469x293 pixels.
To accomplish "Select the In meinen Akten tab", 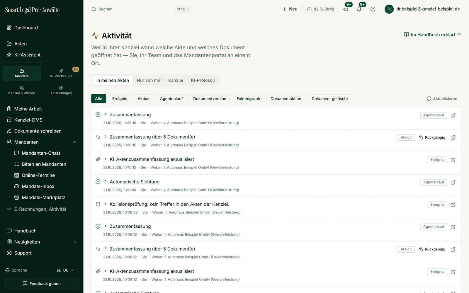I will [x=113, y=80].
